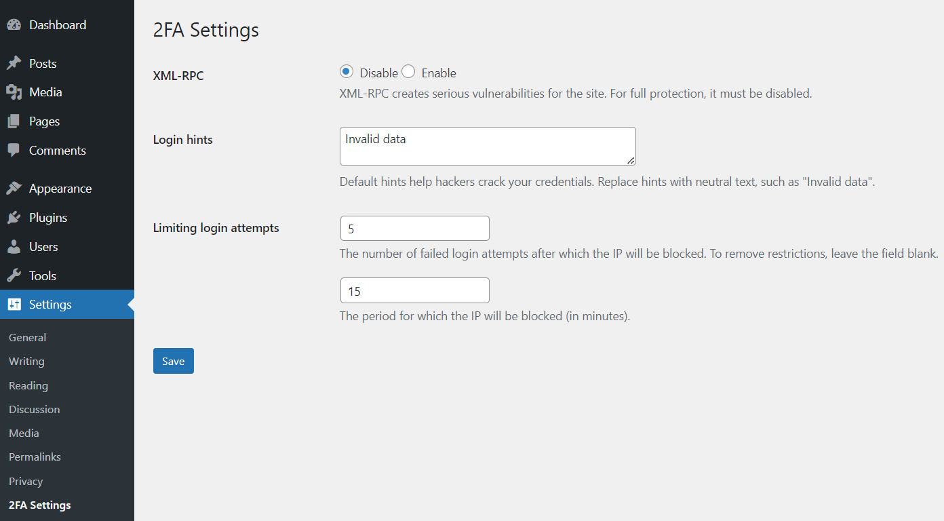
Task: Click the Appearance paintbrush icon
Action: (x=14, y=189)
